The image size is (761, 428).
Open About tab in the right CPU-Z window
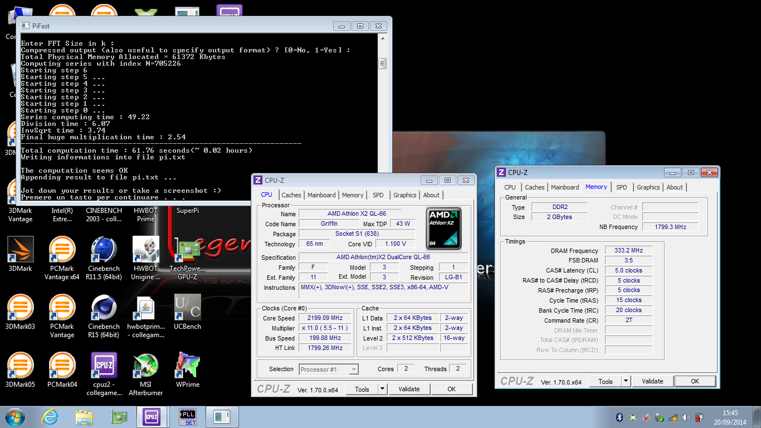coord(675,187)
